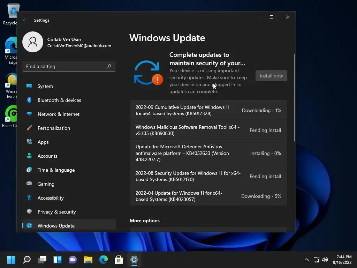This screenshot has height=268, width=357.
Task: Click the volume speaker tray icon
Action: (325, 259)
